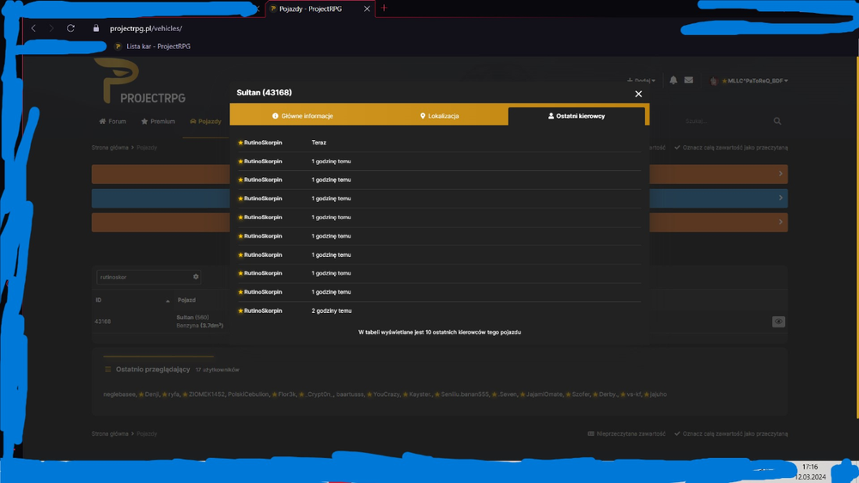Image resolution: width=859 pixels, height=483 pixels.
Task: Open the messages envelope icon
Action: click(x=689, y=80)
